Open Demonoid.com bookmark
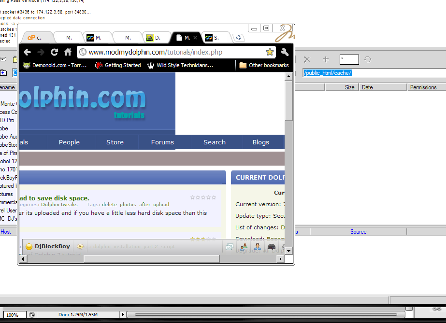The width and height of the screenshot is (446, 323). point(55,65)
